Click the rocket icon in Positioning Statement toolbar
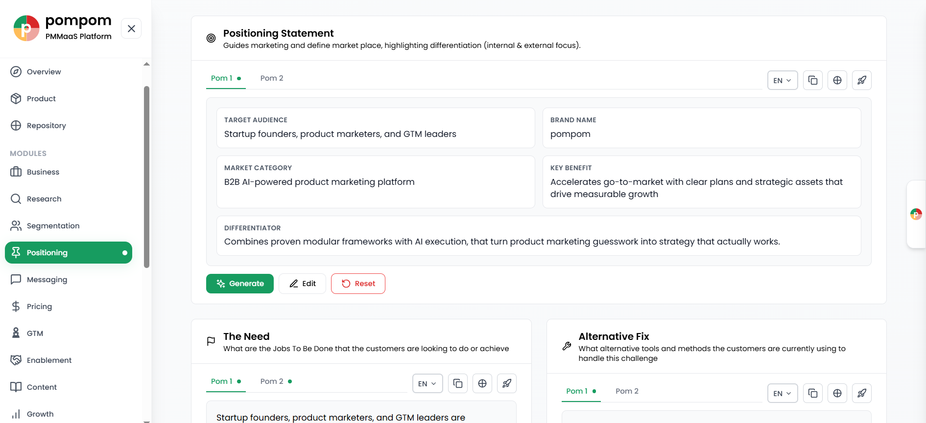This screenshot has width=926, height=423. point(862,80)
